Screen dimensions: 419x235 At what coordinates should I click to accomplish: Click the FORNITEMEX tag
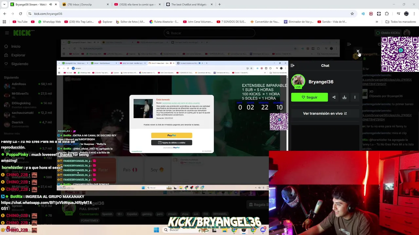coord(90,221)
